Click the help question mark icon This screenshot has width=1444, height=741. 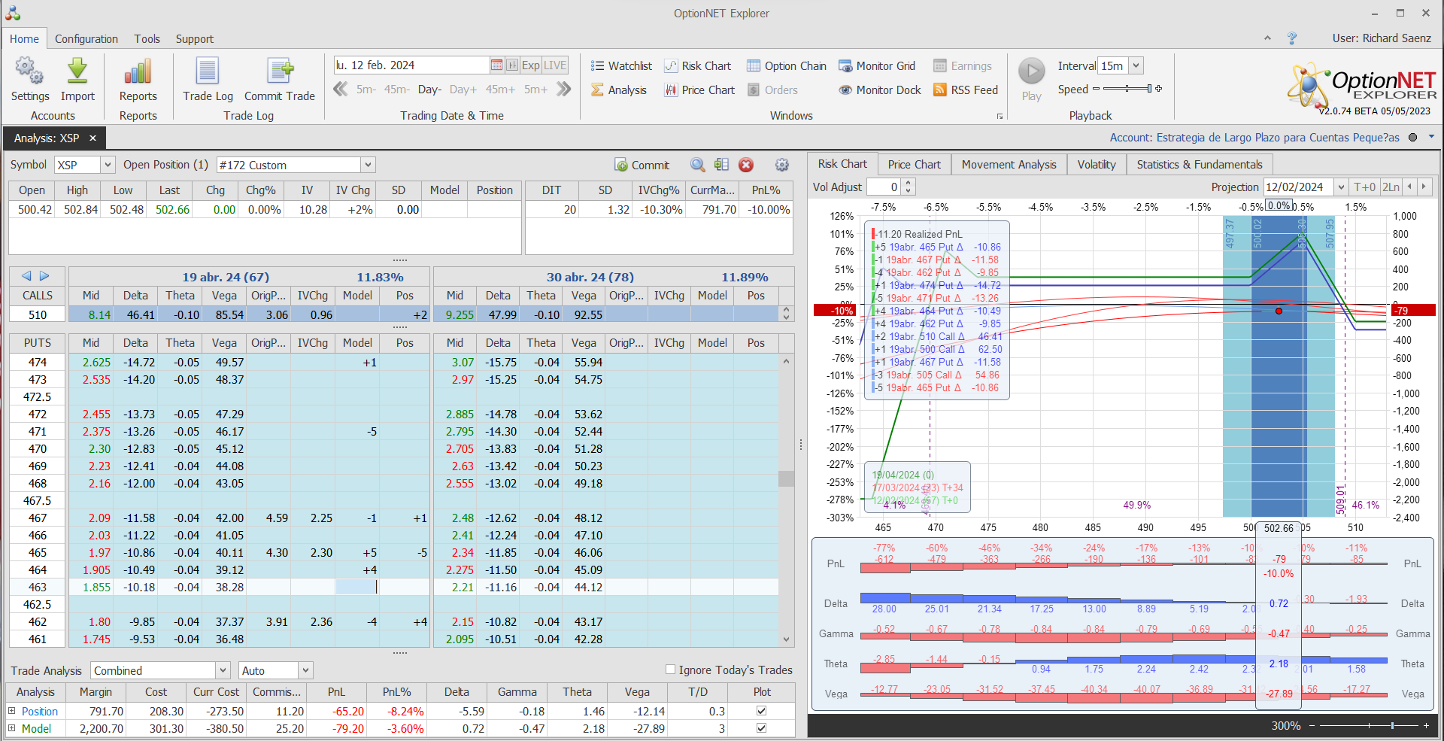(1292, 38)
